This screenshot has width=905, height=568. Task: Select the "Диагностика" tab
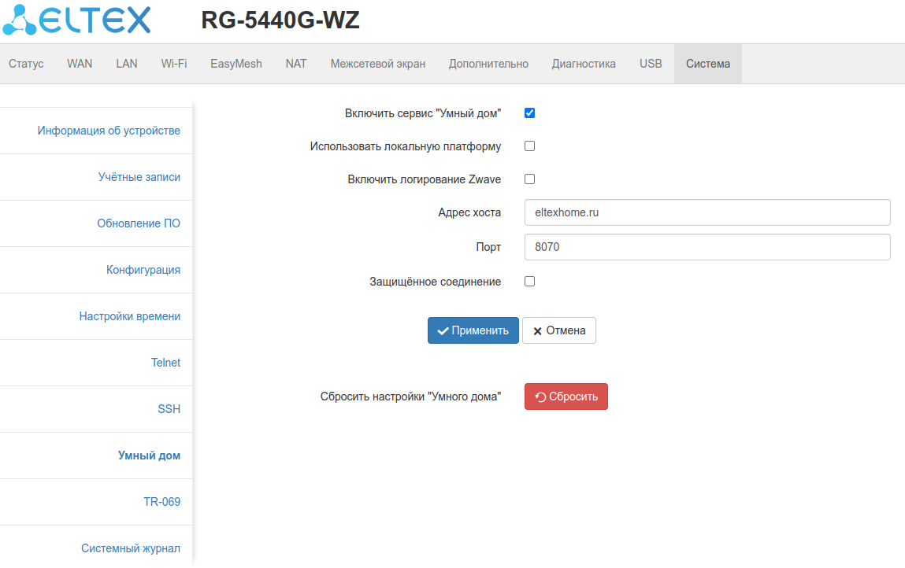(x=584, y=64)
